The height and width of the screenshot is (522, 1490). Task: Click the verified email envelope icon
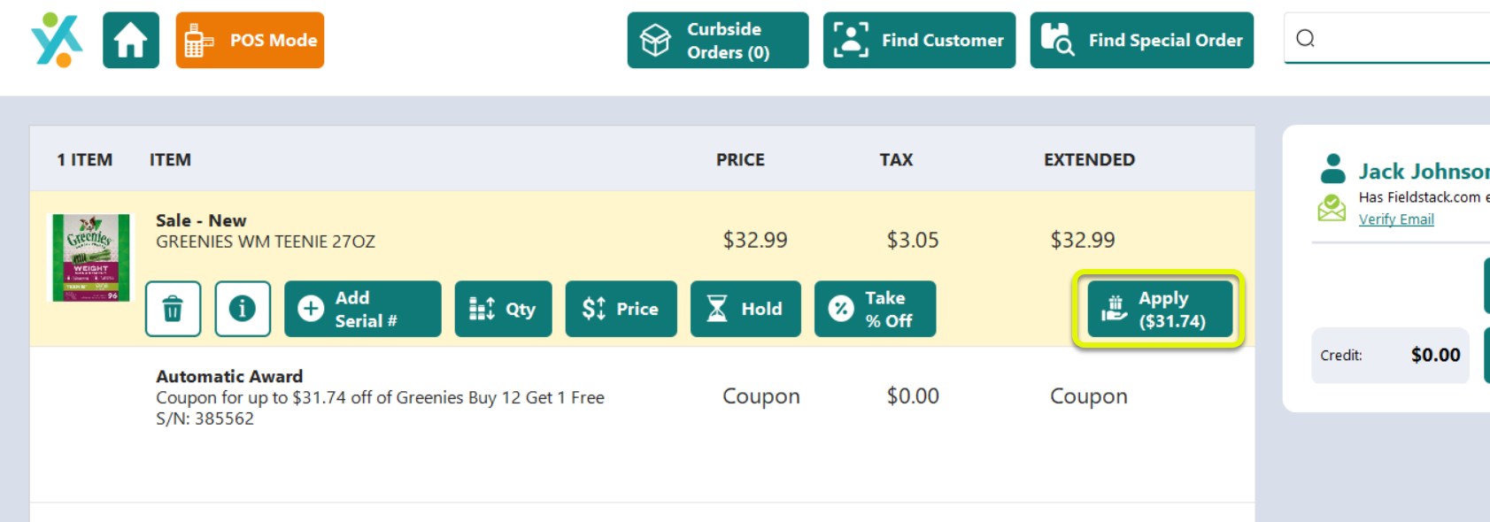click(1332, 208)
